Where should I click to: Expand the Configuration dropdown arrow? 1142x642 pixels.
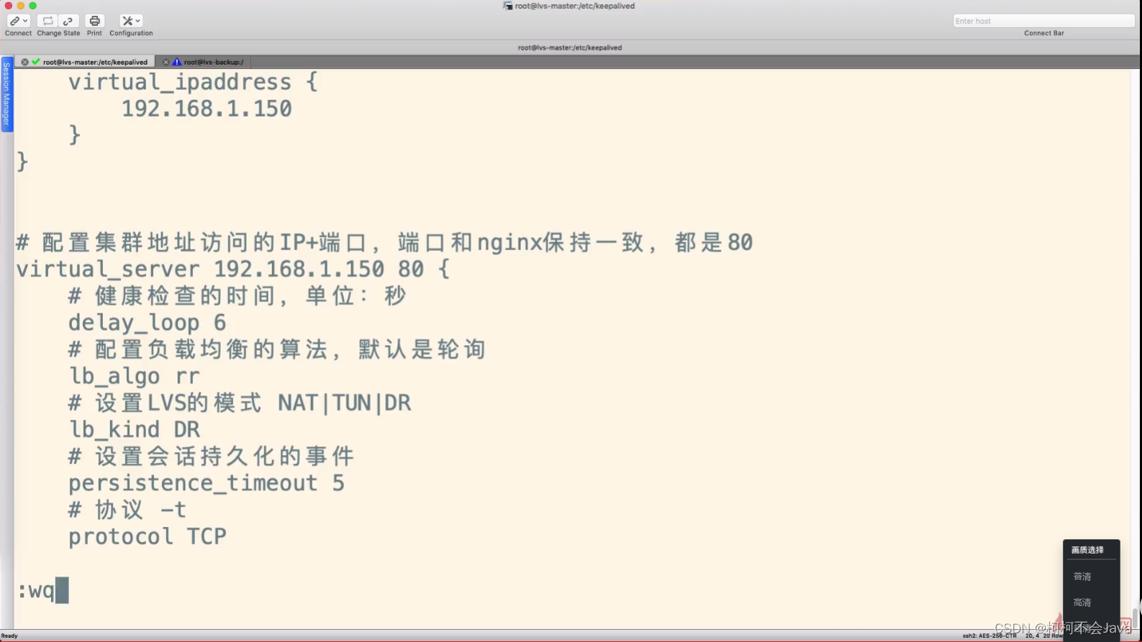coord(138,21)
